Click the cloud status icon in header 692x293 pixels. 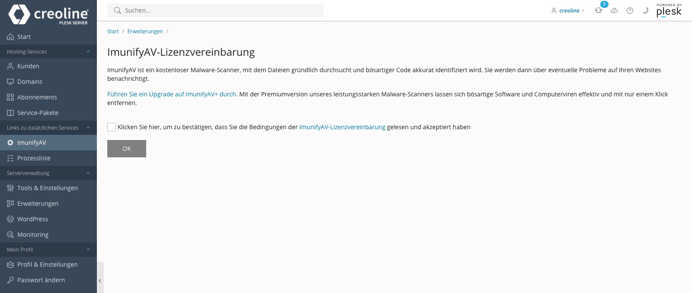coord(614,10)
